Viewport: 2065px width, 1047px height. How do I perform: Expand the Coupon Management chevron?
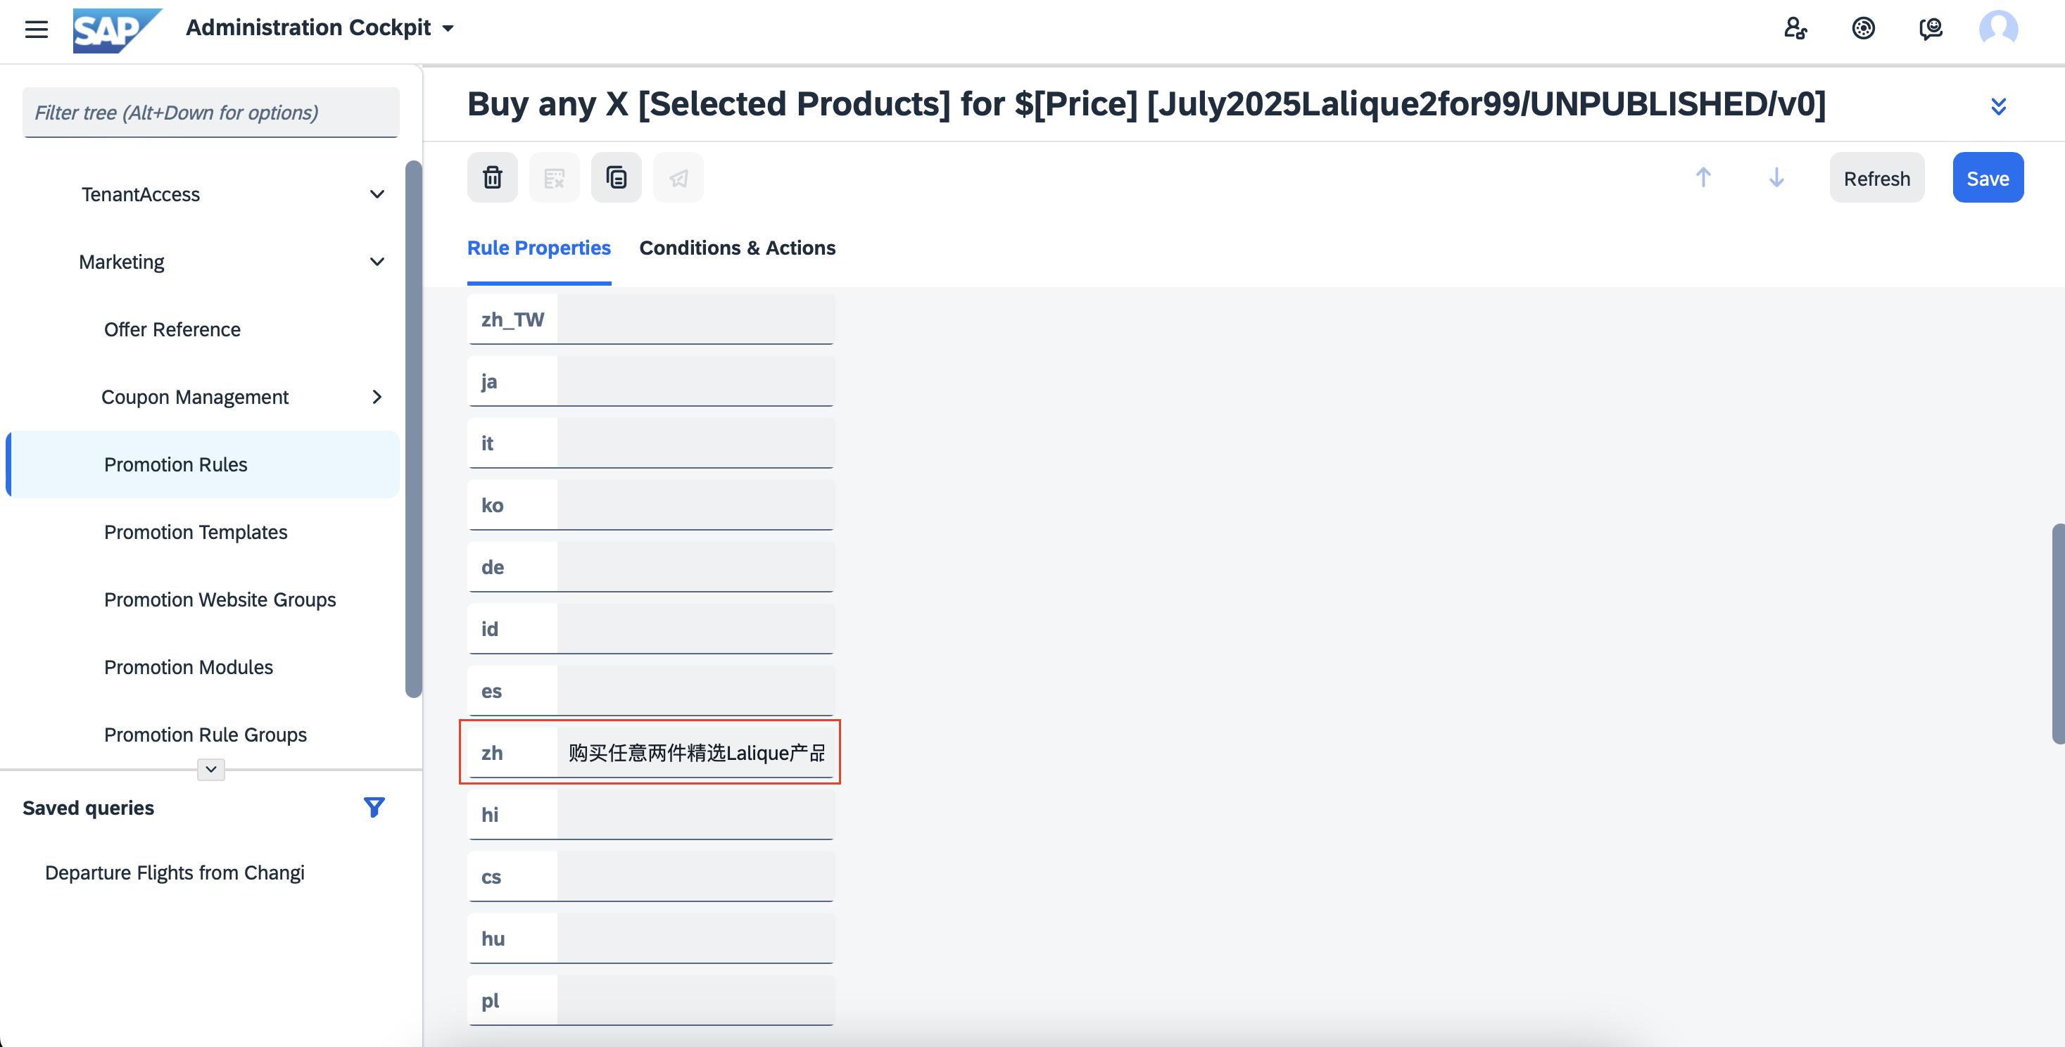coord(377,397)
